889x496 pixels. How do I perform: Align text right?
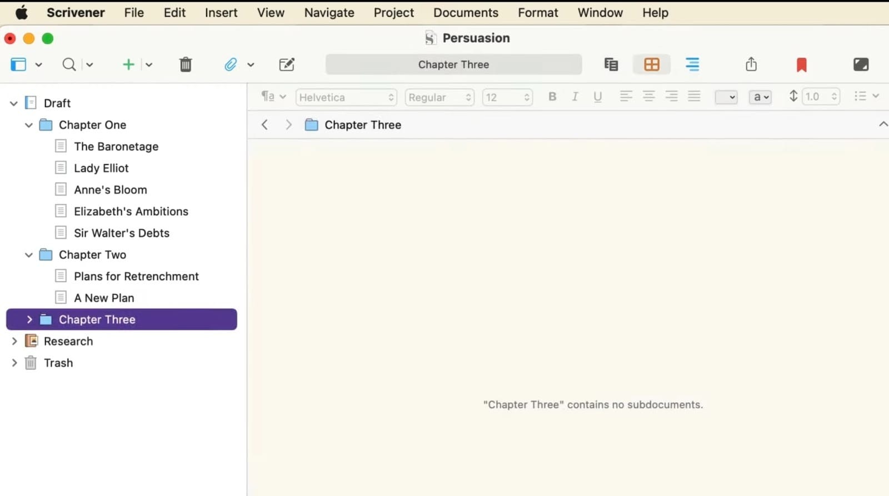(671, 96)
